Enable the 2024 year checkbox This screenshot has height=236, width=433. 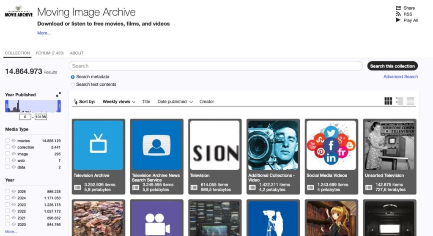click(x=7, y=198)
